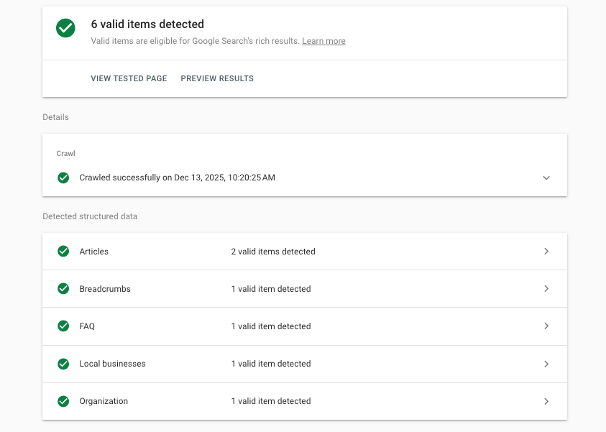
Task: Click the green checkmark beside '6 valid items detected'
Action: pyautogui.click(x=65, y=29)
